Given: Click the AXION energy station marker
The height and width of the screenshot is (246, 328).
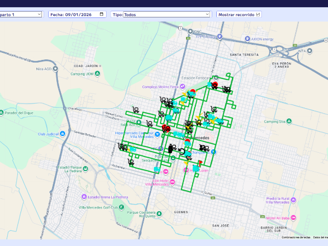Looking at the screenshot, I should 247,39.
